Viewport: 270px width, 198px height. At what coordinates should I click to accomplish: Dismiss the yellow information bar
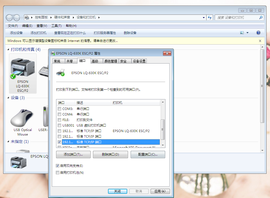click(260, 41)
